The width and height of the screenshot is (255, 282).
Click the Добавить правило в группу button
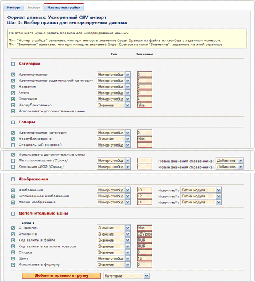[x=61, y=276]
